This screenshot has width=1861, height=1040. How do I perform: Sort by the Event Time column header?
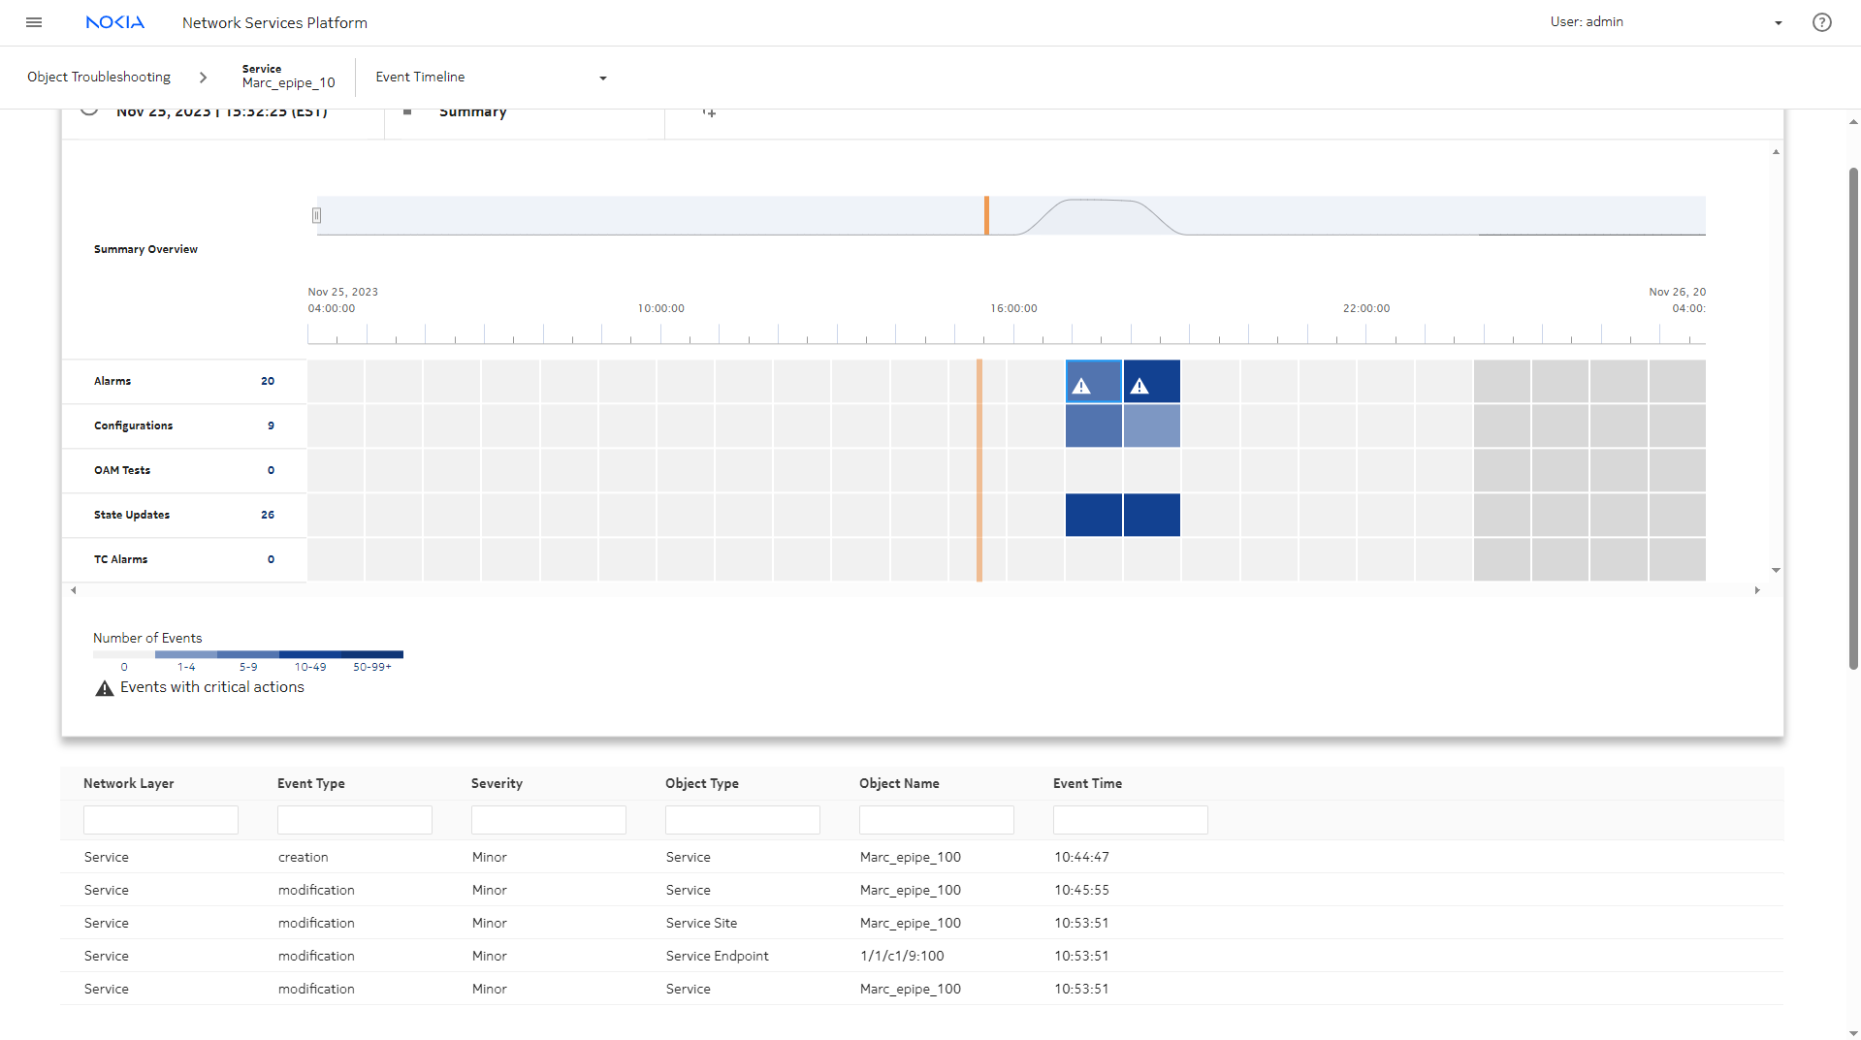pos(1087,783)
